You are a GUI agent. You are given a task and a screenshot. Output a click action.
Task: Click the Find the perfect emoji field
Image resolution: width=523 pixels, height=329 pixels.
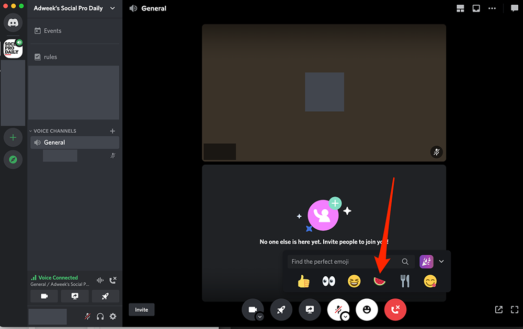coord(351,262)
